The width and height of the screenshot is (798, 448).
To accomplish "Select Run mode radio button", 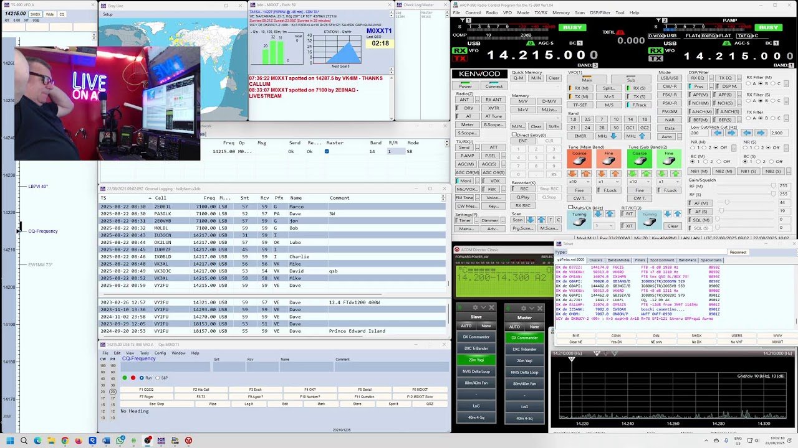I will (x=142, y=378).
